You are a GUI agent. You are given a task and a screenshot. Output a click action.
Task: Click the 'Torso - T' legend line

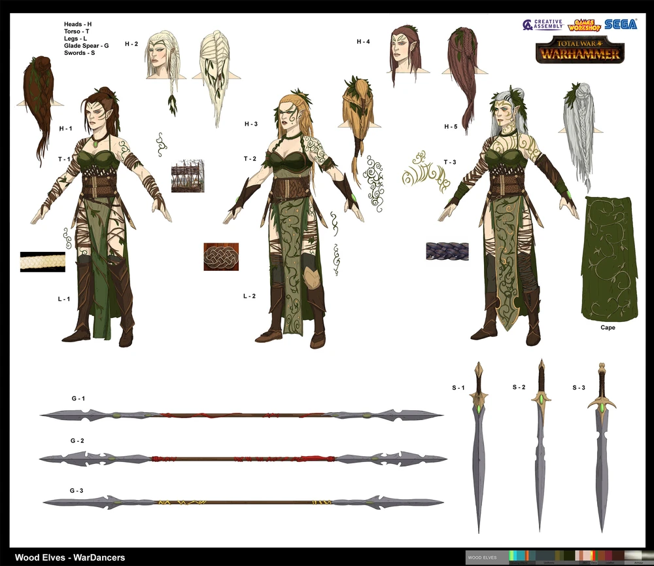click(x=77, y=31)
